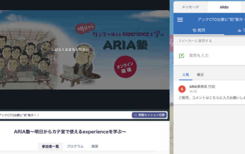This screenshot has width=245, height=154.
Task: Click the スピーカーに質問する label
Action: [x=195, y=41]
